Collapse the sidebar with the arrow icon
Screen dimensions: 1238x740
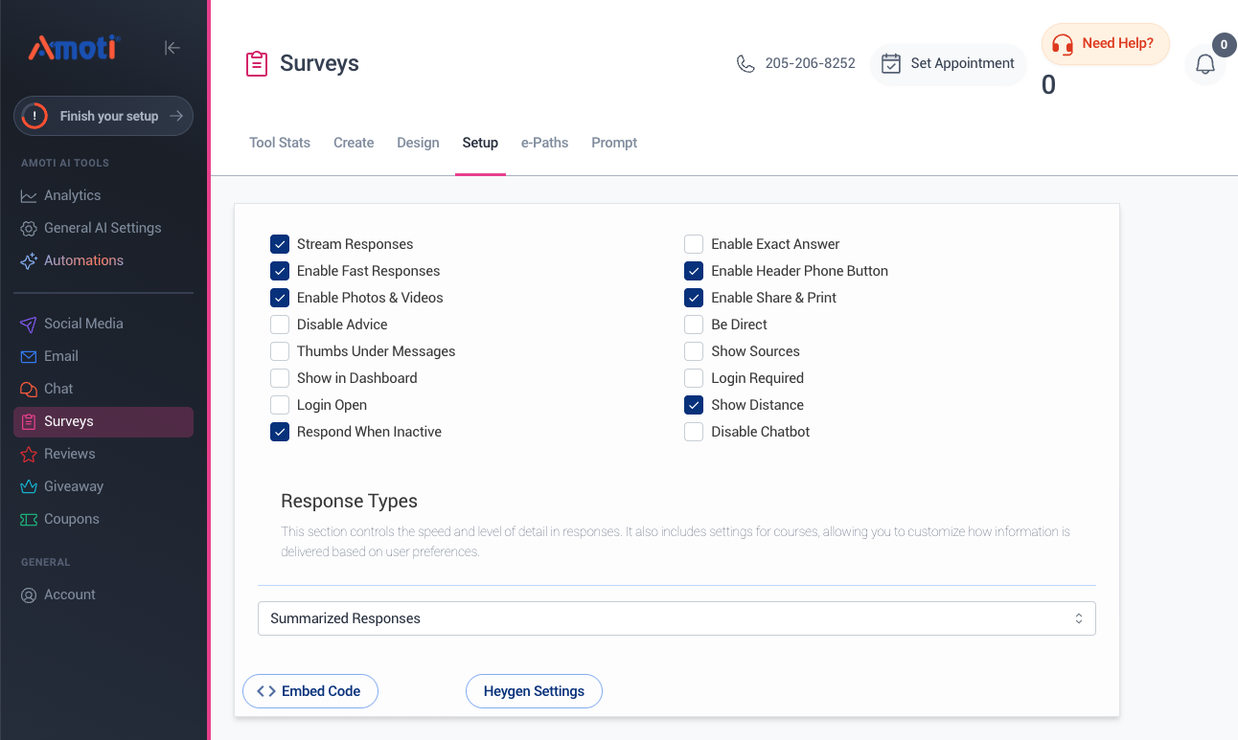(172, 48)
